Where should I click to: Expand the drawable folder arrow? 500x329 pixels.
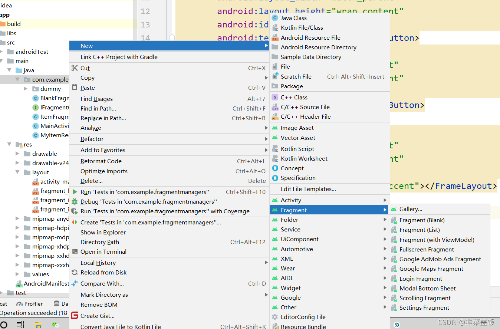[17, 154]
